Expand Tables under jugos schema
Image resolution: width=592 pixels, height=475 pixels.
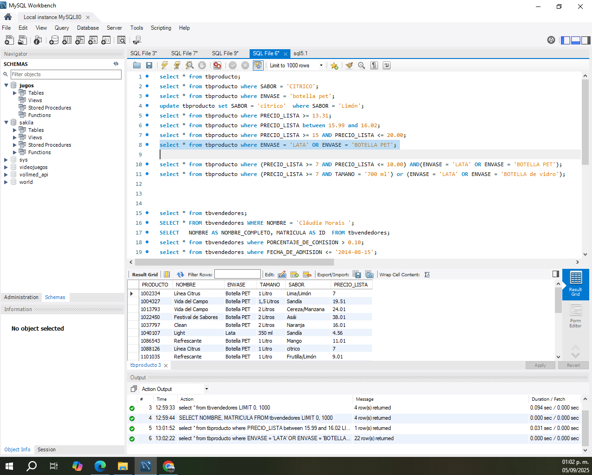point(15,93)
